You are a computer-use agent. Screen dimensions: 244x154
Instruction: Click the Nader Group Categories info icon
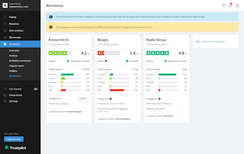pyautogui.click(x=160, y=99)
